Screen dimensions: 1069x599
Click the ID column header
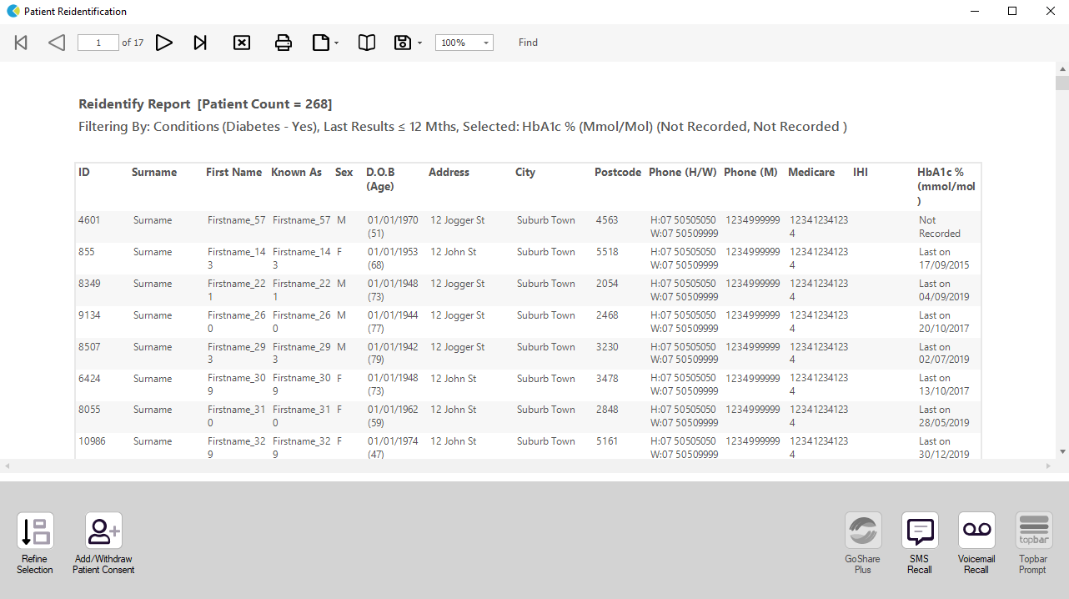point(84,173)
